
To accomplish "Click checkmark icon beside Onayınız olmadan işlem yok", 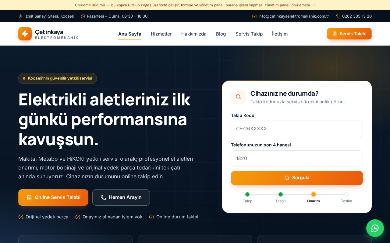I will 78,217.
